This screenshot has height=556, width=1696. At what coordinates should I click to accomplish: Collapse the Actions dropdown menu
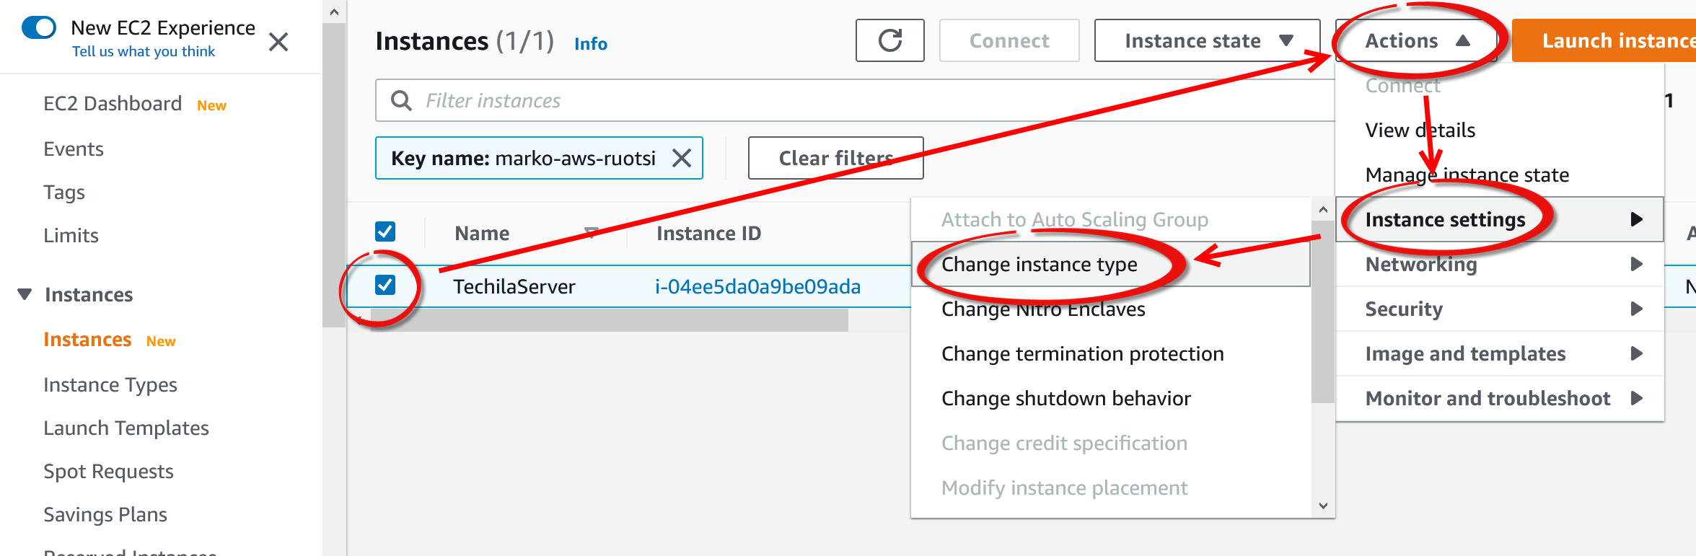1416,41
